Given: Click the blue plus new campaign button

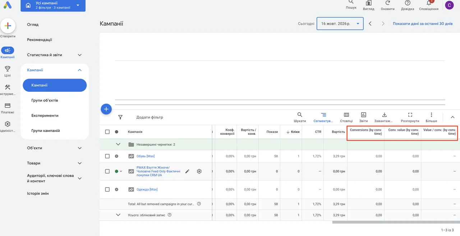Looking at the screenshot, I should (x=106, y=109).
